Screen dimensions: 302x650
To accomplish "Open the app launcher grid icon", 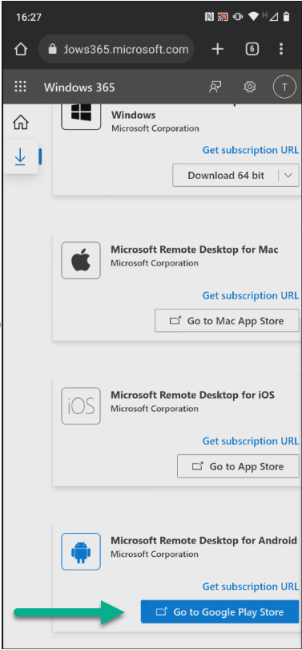I will pyautogui.click(x=20, y=87).
